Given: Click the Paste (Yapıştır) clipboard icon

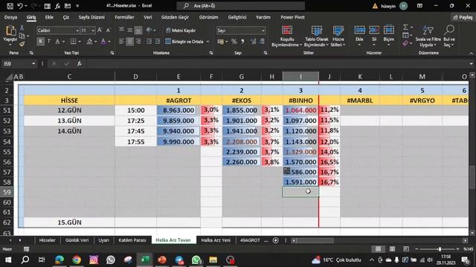Looking at the screenshot, I should (10, 30).
